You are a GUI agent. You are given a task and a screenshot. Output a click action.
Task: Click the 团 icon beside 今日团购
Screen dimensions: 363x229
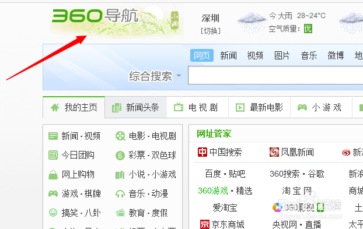53,155
